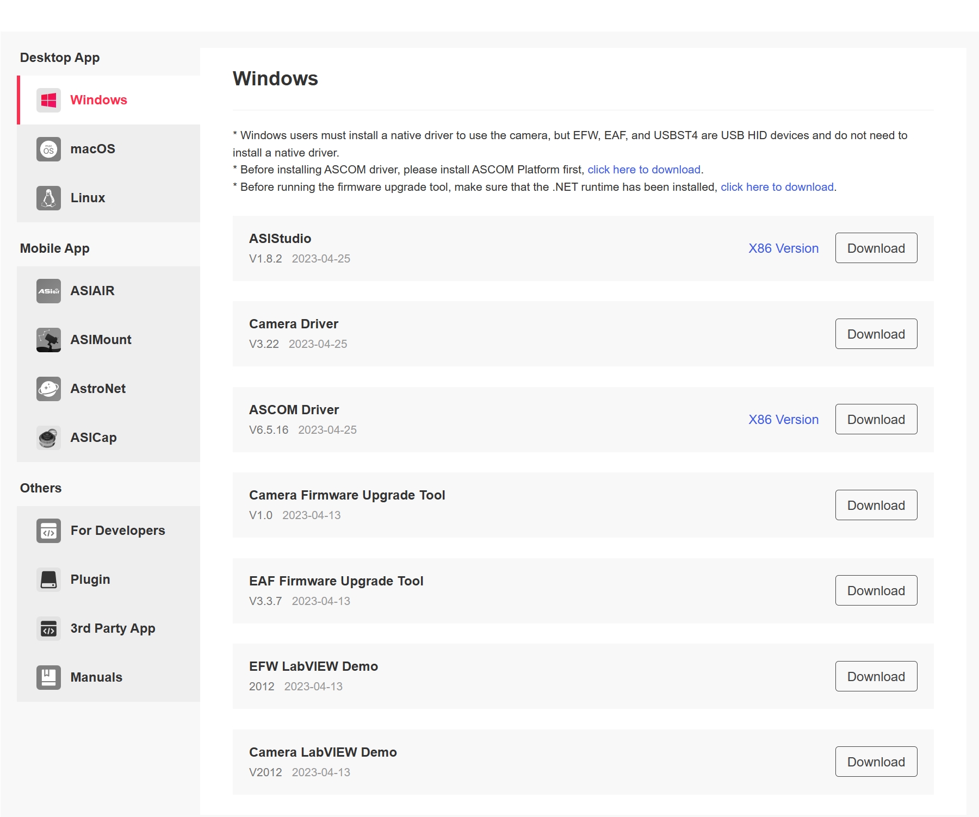Switch to the macOS downloads page
This screenshot has width=979, height=817.
92,149
